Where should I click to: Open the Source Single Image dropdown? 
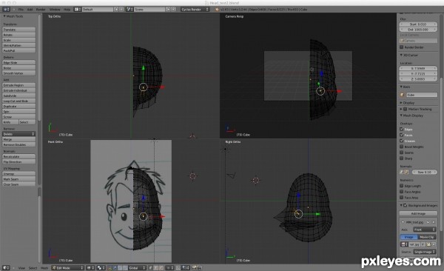point(425,252)
